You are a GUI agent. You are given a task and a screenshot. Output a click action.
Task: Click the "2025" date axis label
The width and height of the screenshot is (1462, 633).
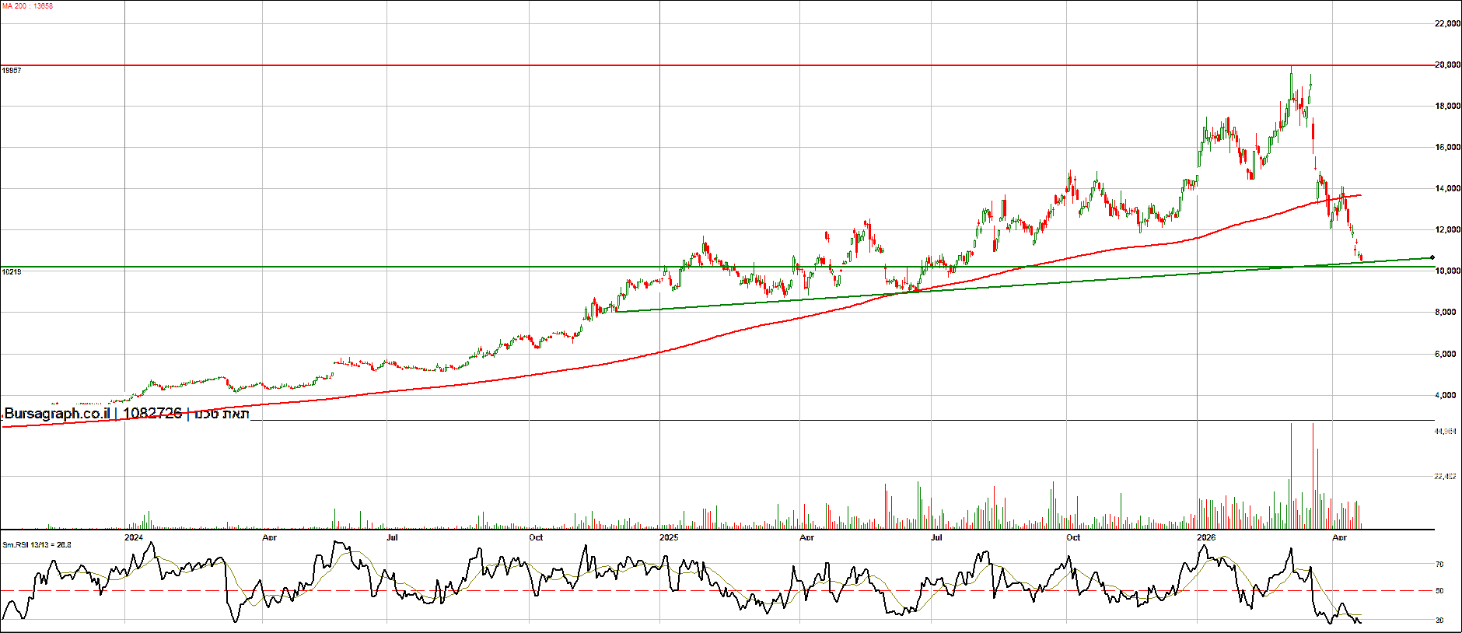tap(669, 537)
